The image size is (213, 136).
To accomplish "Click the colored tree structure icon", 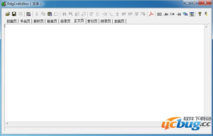I will [x=29, y=14].
